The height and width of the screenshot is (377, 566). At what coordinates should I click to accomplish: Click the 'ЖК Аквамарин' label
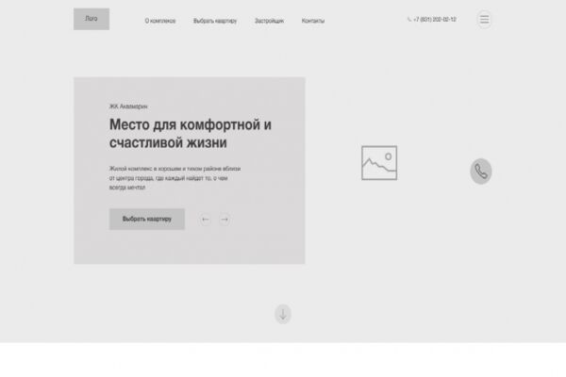click(128, 107)
